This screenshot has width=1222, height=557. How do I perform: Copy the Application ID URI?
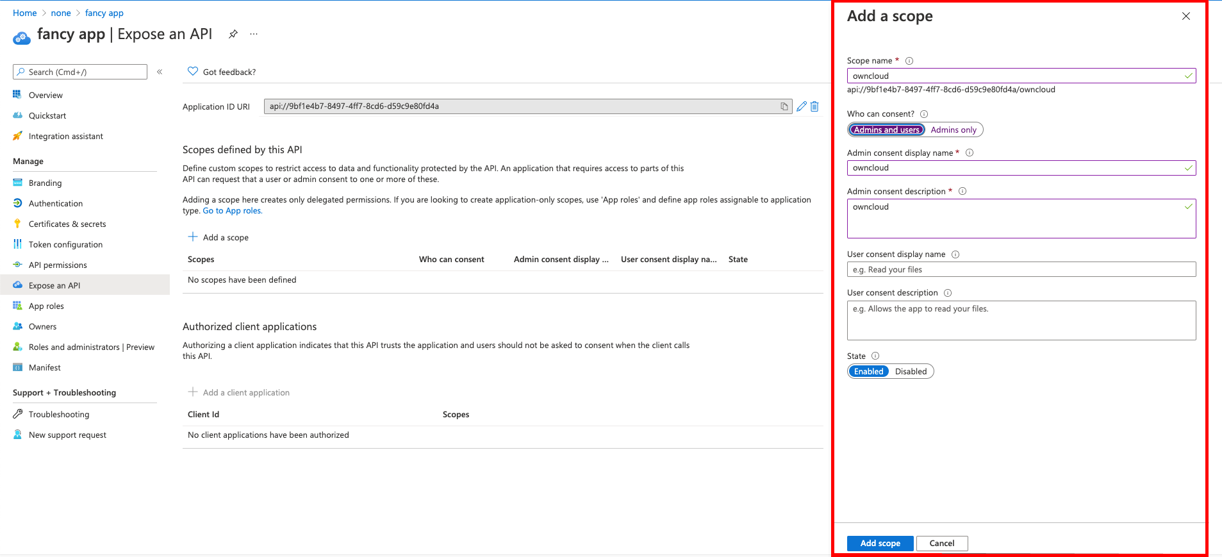pos(784,106)
